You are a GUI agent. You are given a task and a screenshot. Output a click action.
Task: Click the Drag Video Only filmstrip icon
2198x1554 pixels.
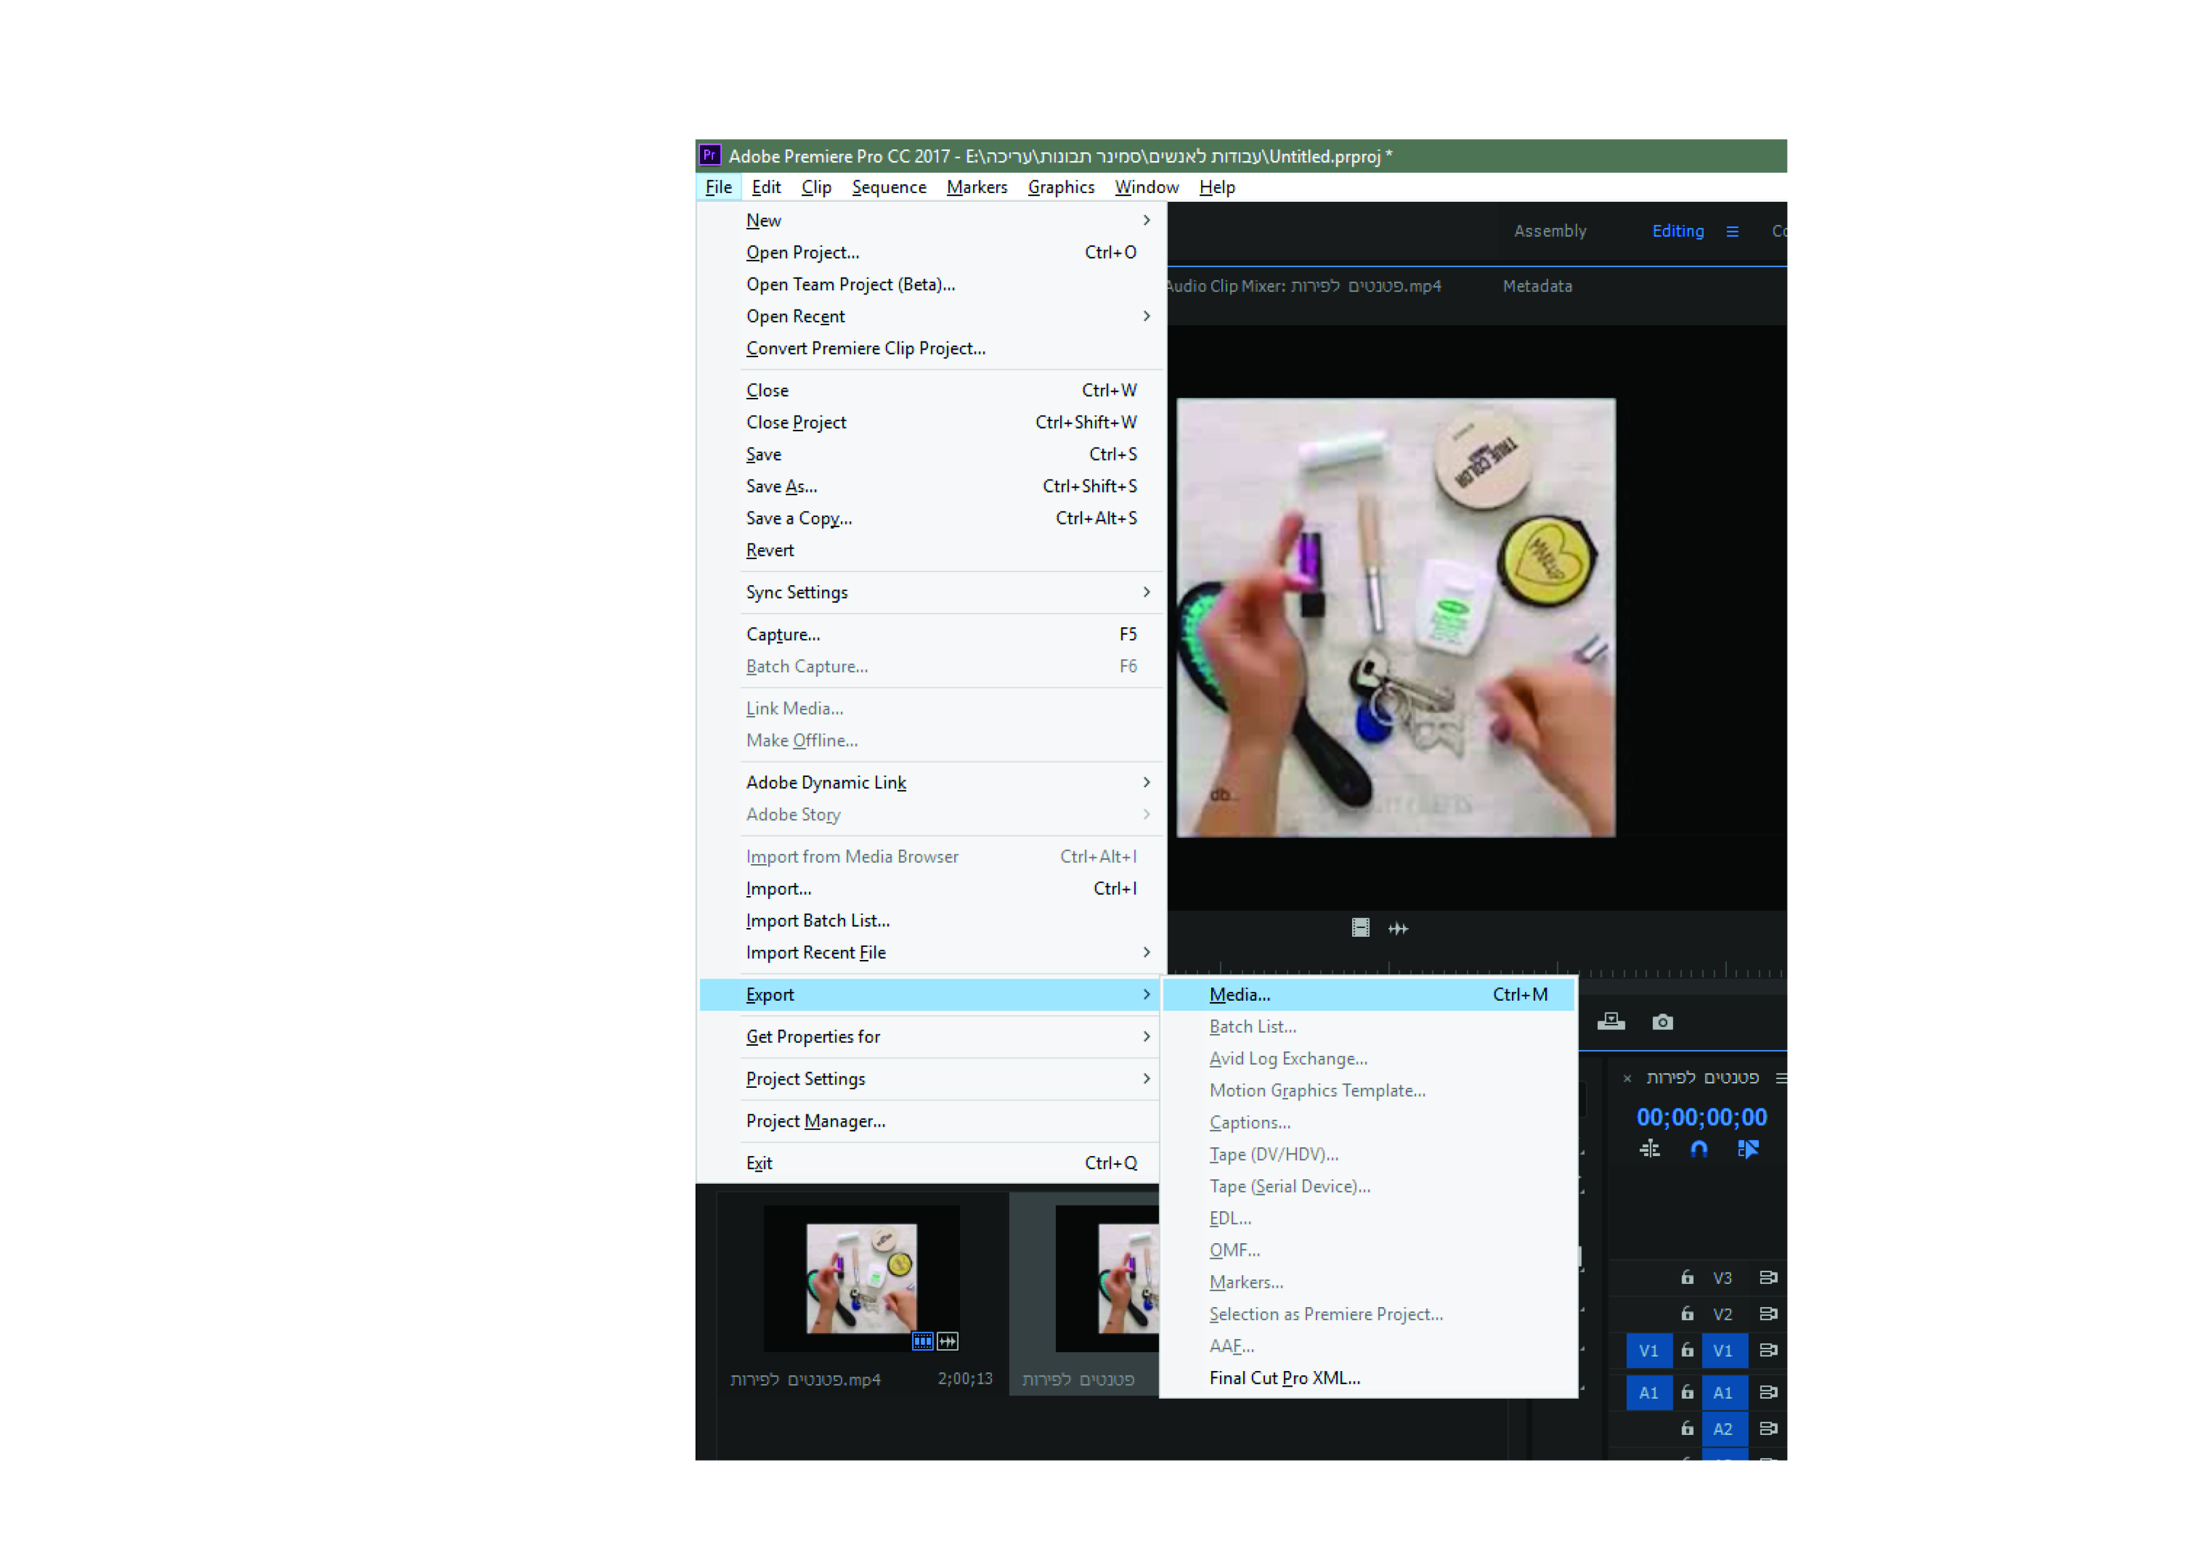pyautogui.click(x=1360, y=928)
